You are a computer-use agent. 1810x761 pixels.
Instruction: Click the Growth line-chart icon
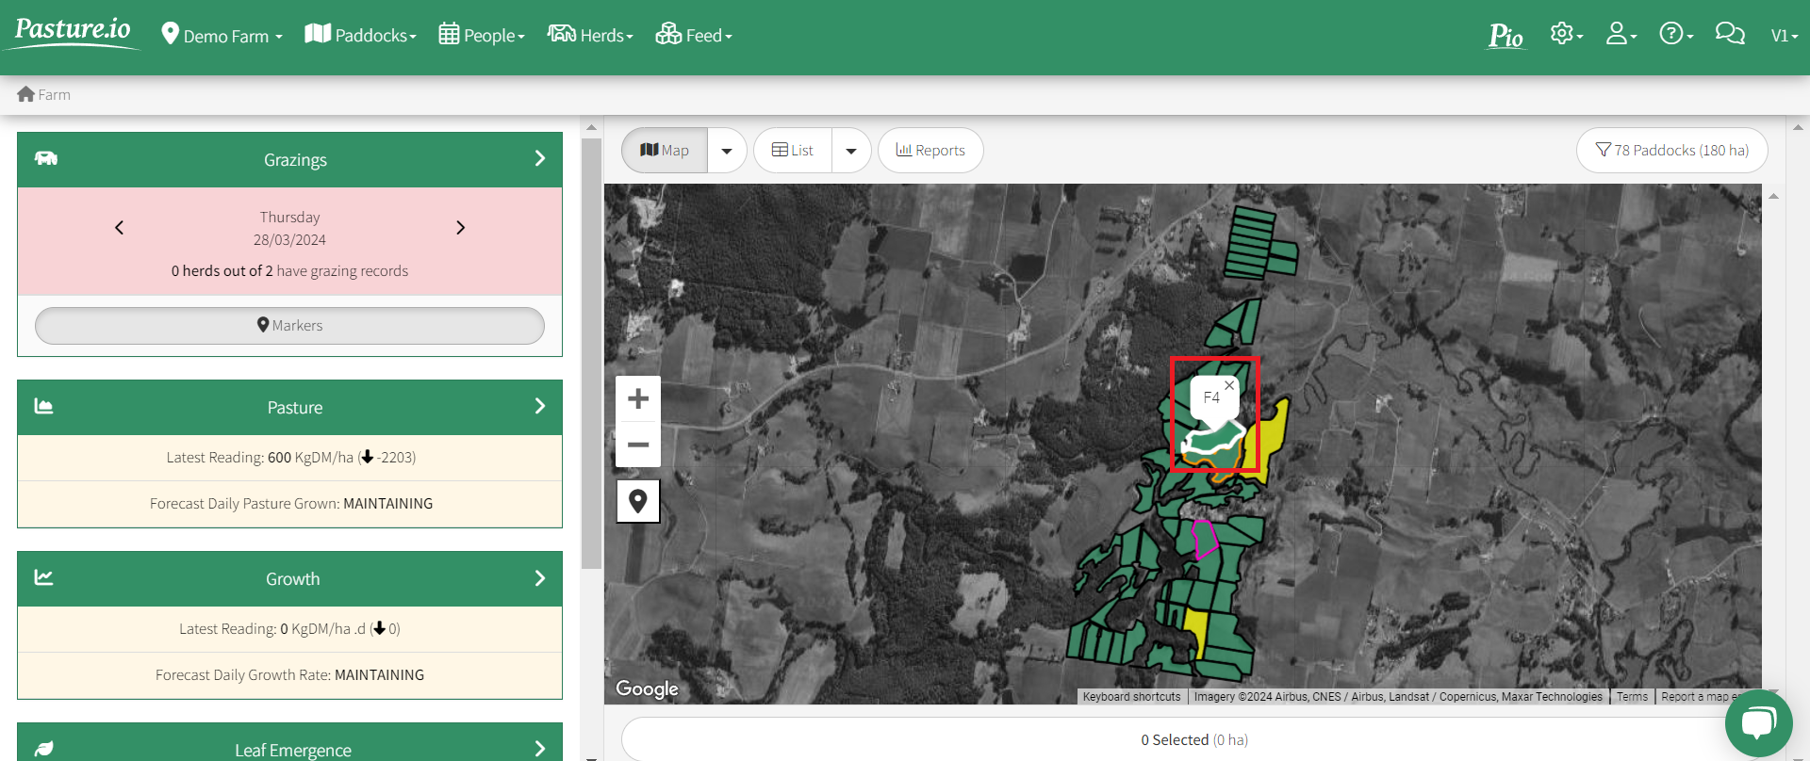43,577
